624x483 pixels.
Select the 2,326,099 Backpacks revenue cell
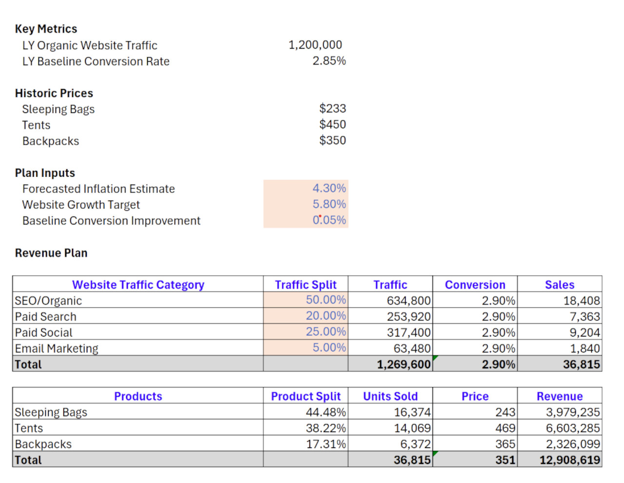(560, 444)
